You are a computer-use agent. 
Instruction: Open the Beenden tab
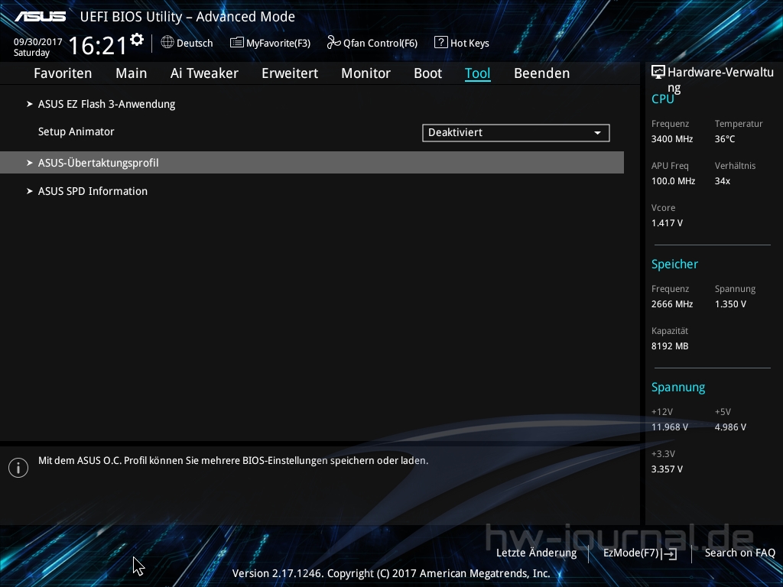(542, 73)
